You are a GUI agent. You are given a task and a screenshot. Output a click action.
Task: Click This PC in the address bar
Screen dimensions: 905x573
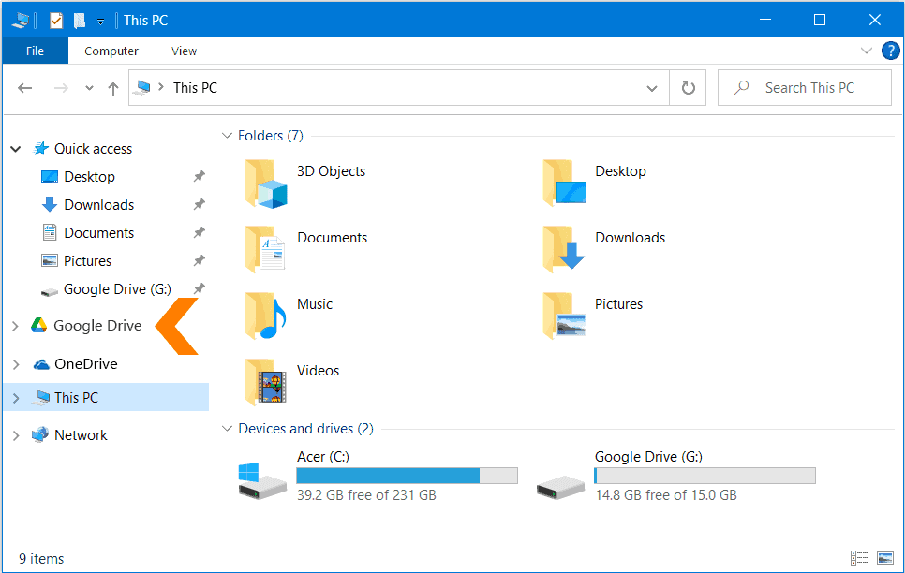tap(195, 88)
